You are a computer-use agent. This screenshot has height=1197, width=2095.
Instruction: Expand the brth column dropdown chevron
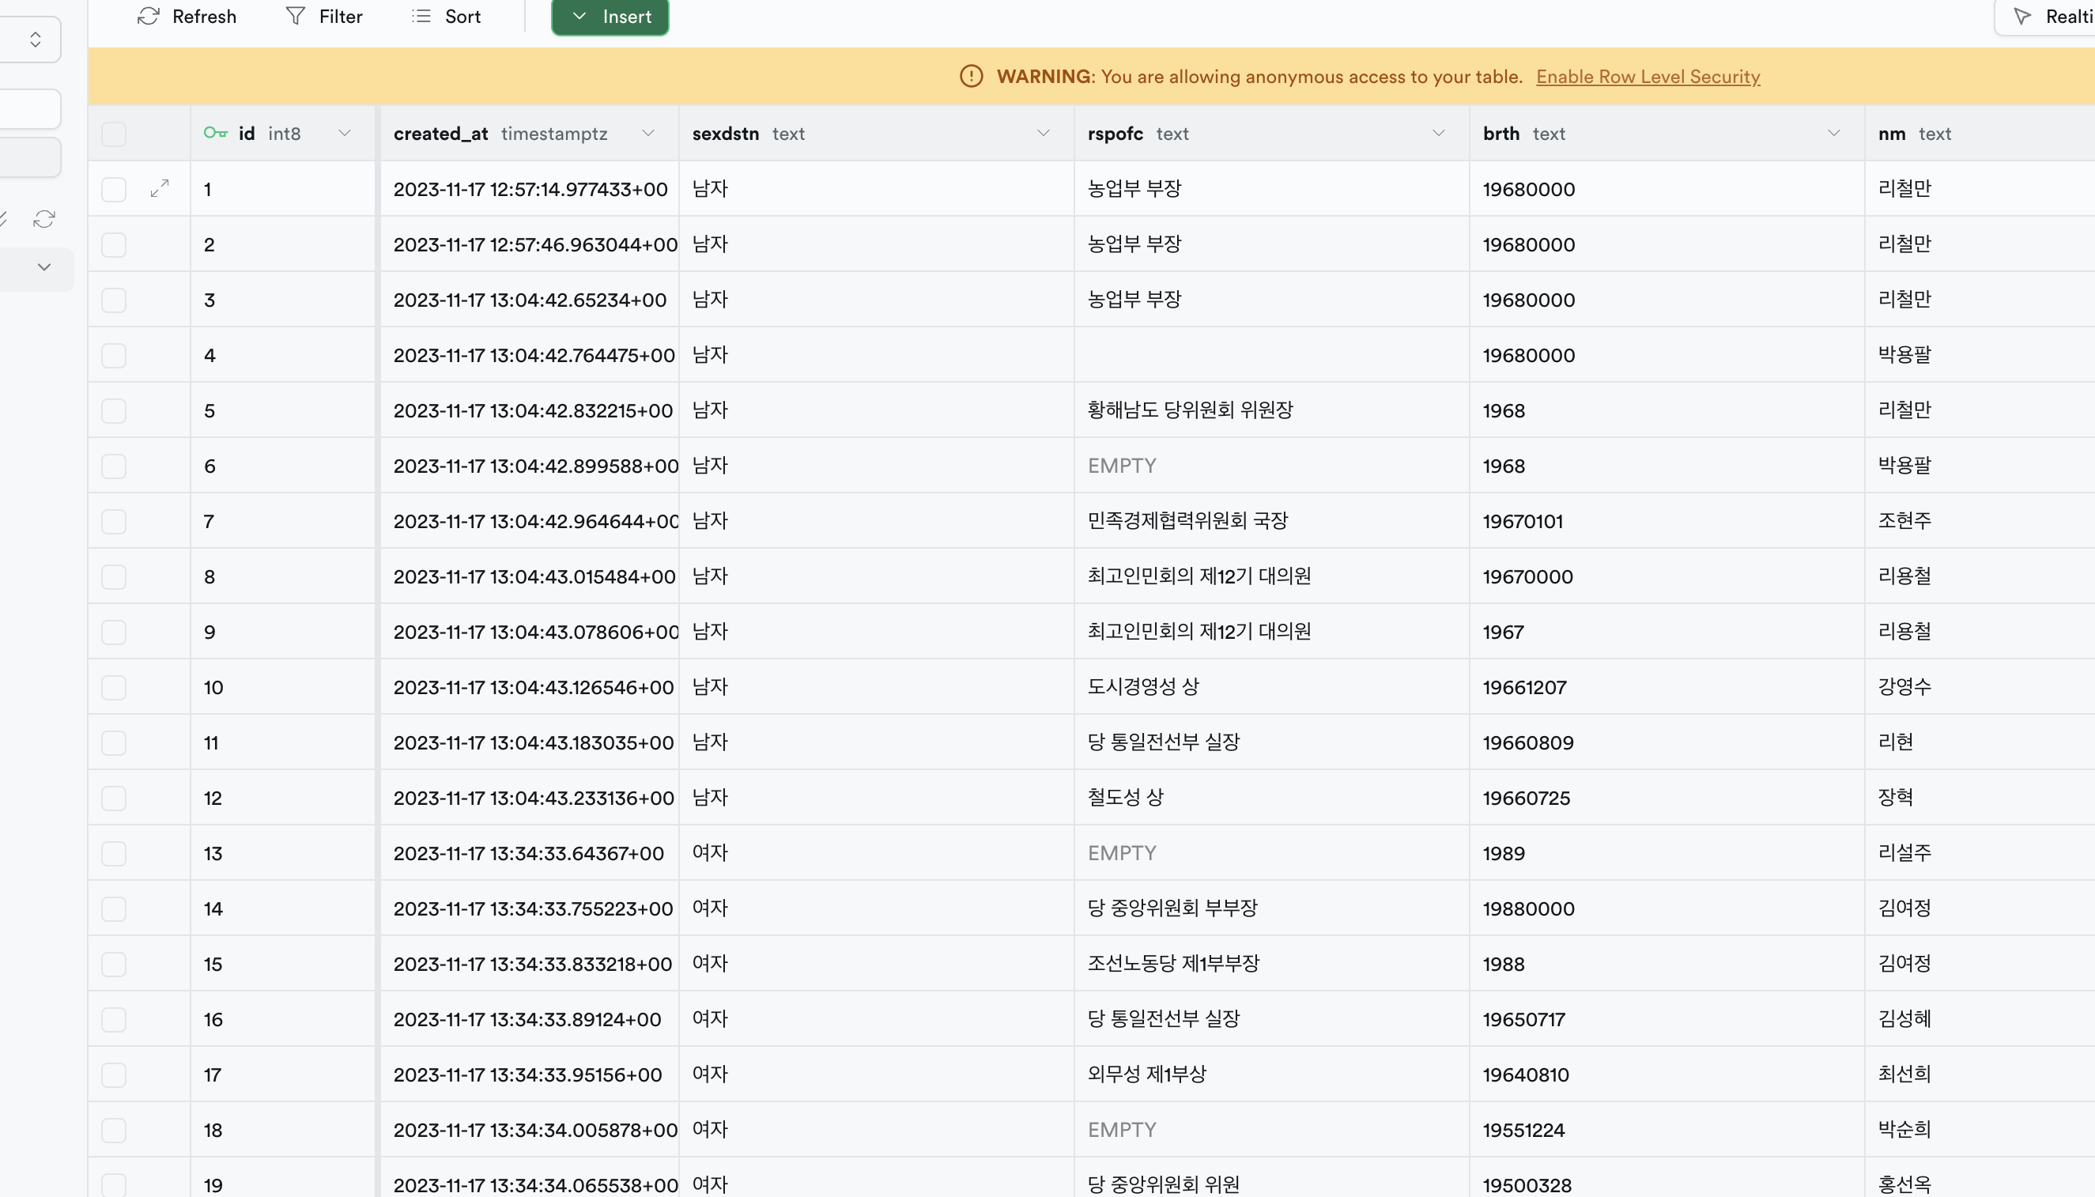[1833, 133]
